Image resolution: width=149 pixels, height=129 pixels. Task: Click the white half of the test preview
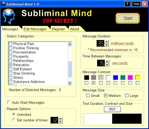point(98,119)
